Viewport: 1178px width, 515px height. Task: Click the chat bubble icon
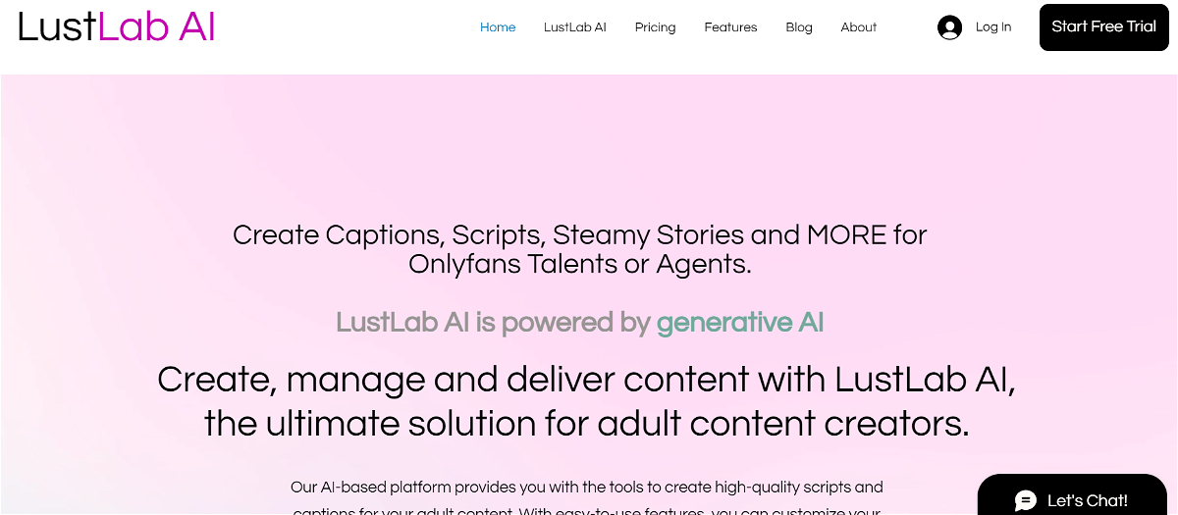tap(1026, 500)
